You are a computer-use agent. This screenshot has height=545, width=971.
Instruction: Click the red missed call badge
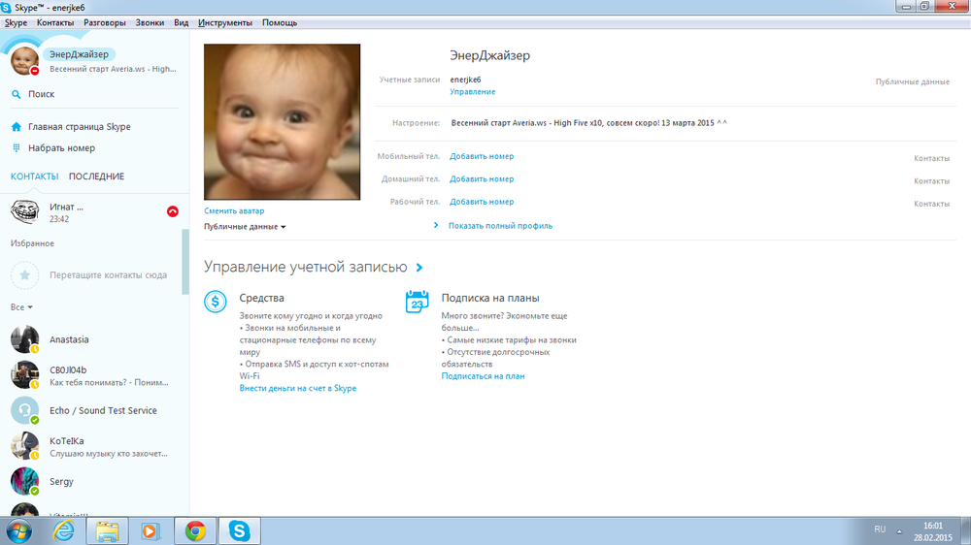pyautogui.click(x=173, y=210)
